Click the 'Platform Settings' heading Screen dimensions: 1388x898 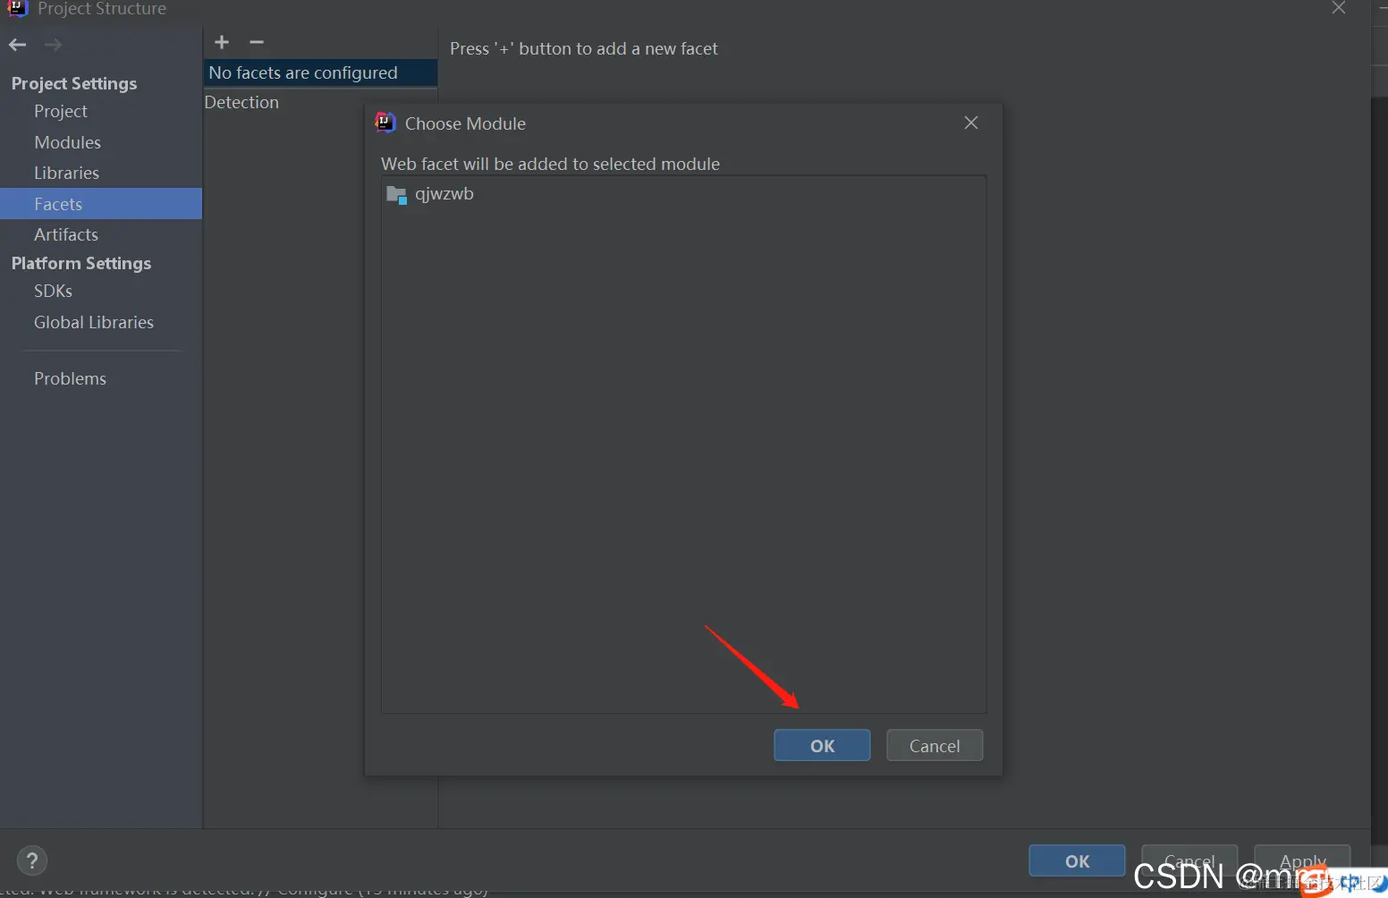coord(81,263)
